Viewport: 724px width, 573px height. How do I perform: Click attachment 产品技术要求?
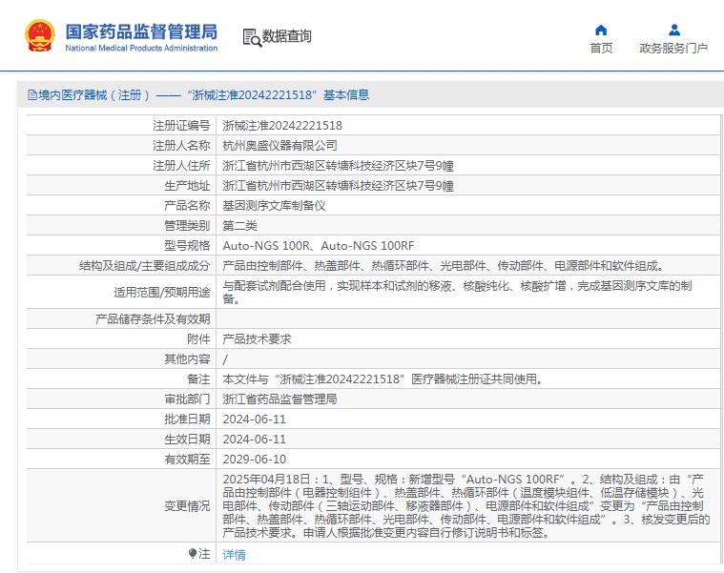coord(258,339)
